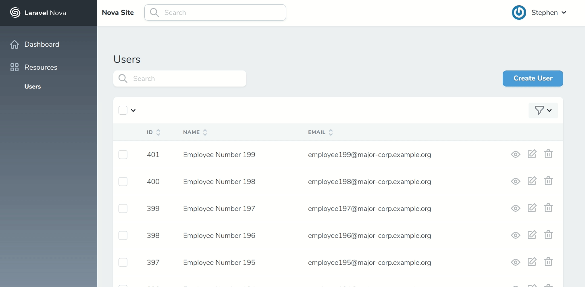
Task: Click the Create User button
Action: click(x=533, y=78)
